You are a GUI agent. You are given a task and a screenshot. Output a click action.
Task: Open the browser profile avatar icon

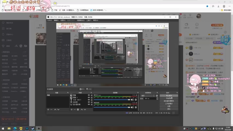(224, 6)
